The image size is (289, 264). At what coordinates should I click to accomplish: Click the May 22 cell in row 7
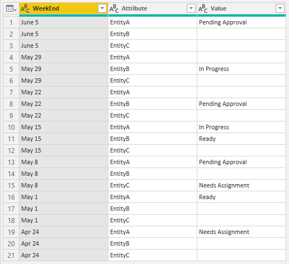(63, 93)
